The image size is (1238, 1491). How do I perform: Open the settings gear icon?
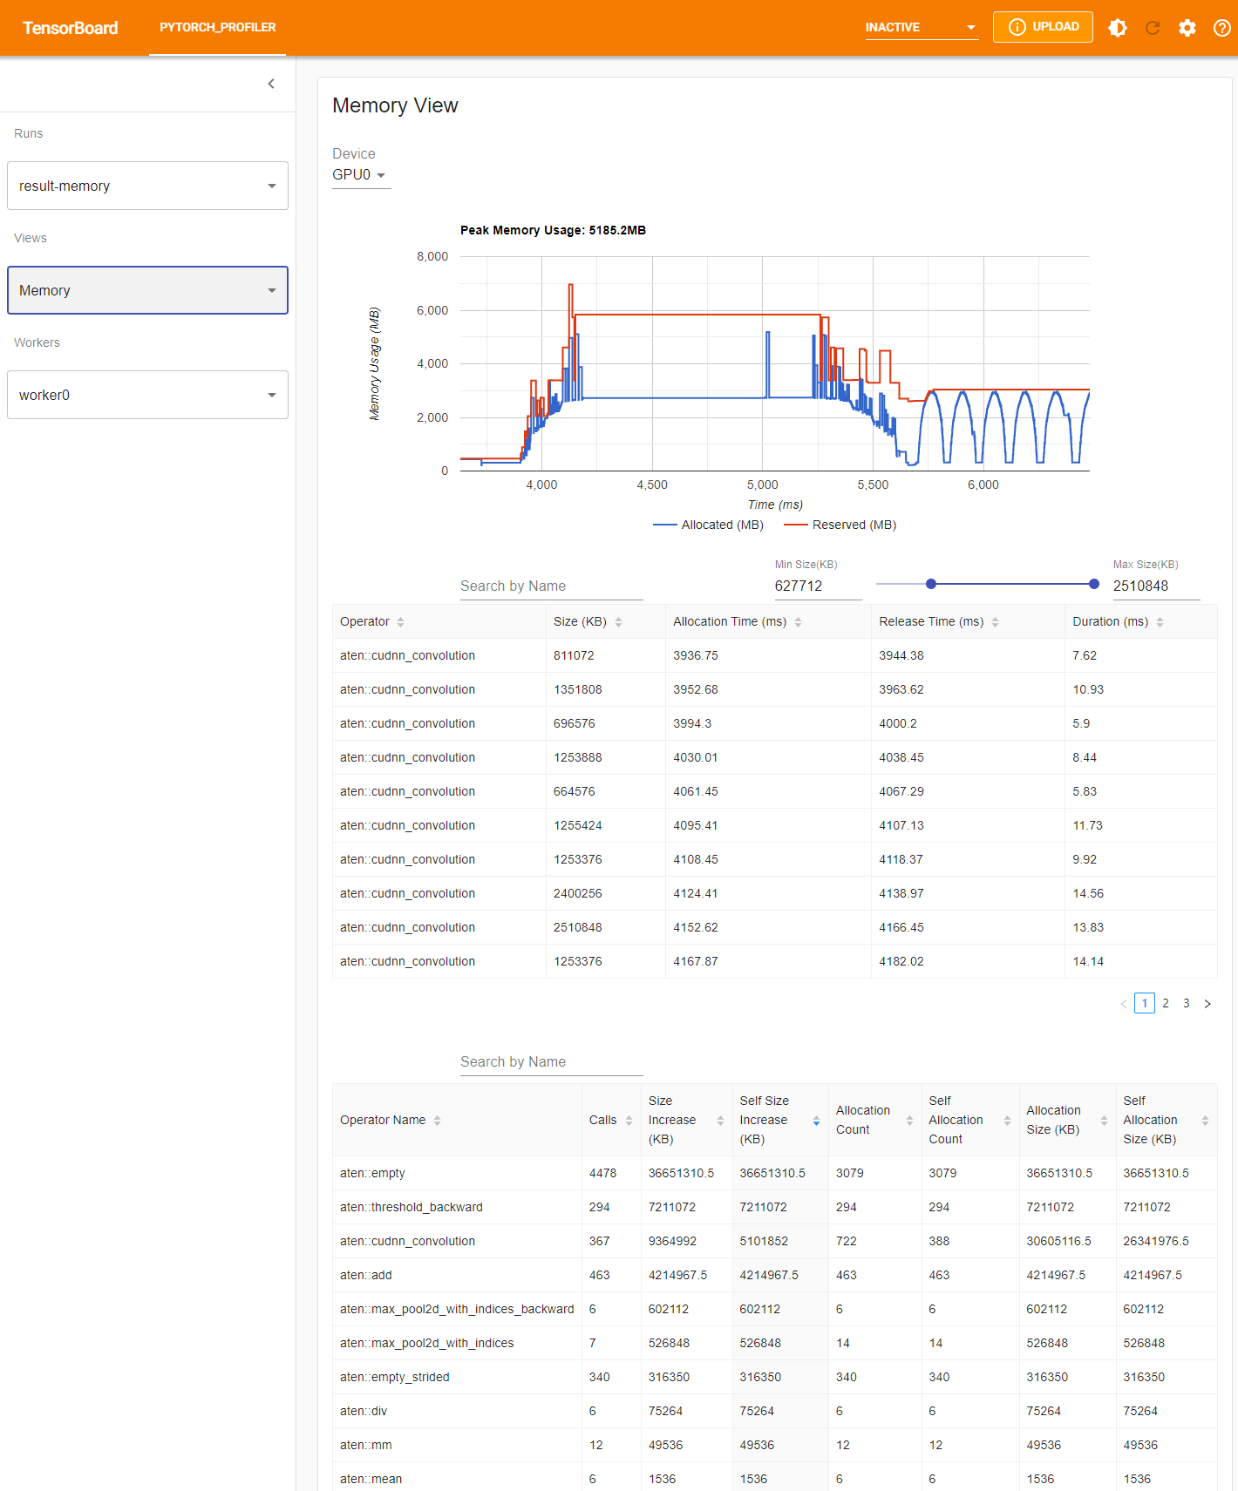click(x=1187, y=28)
